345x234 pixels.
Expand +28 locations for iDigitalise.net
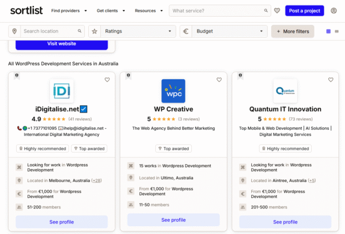97,181
